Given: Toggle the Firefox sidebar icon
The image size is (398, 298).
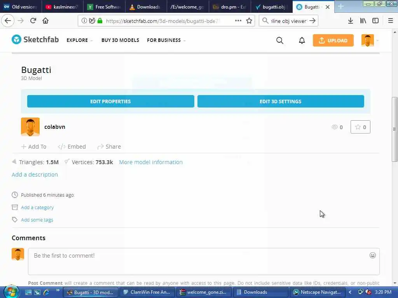Looking at the screenshot, I should tap(375, 21).
